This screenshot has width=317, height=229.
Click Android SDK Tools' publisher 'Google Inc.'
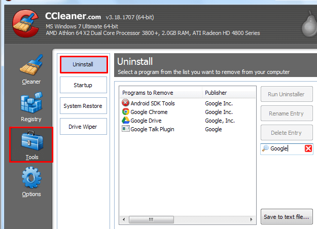219,103
